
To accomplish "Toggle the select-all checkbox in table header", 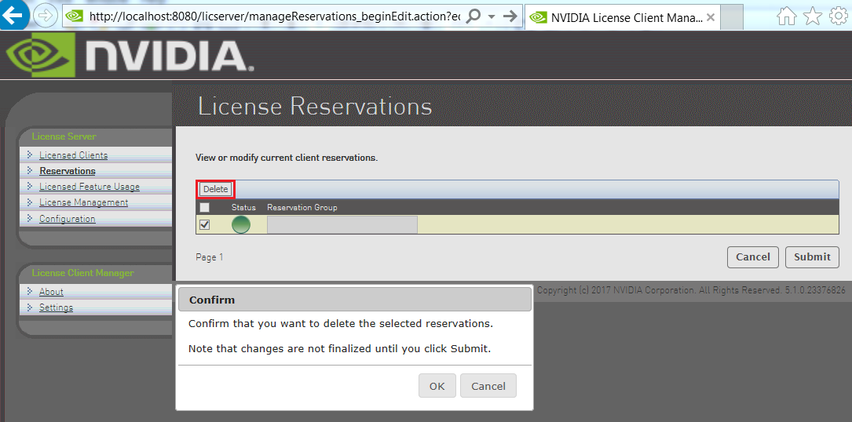I will pyautogui.click(x=205, y=208).
